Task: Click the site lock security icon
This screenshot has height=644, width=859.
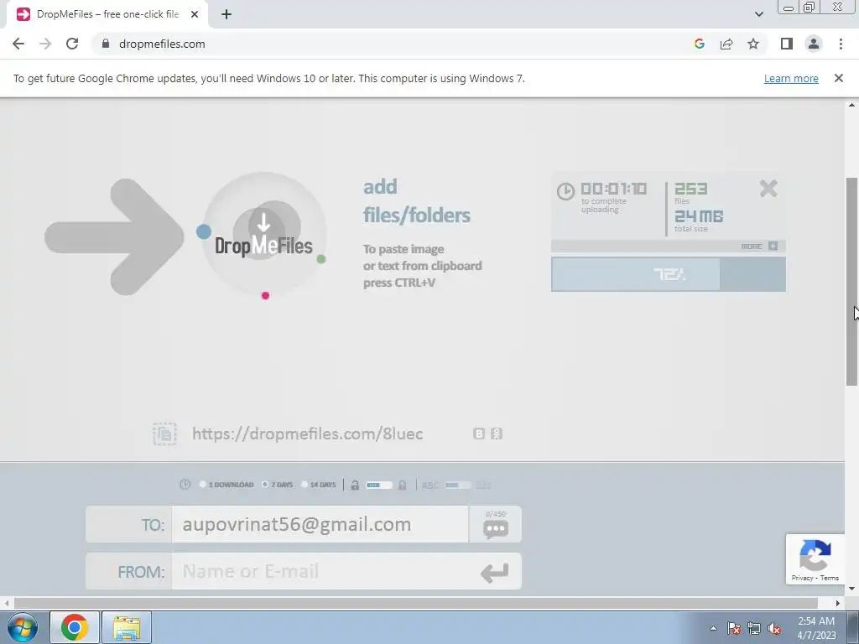Action: tap(106, 44)
